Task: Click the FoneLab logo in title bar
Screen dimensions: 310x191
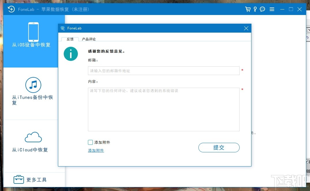Action: tap(11, 9)
